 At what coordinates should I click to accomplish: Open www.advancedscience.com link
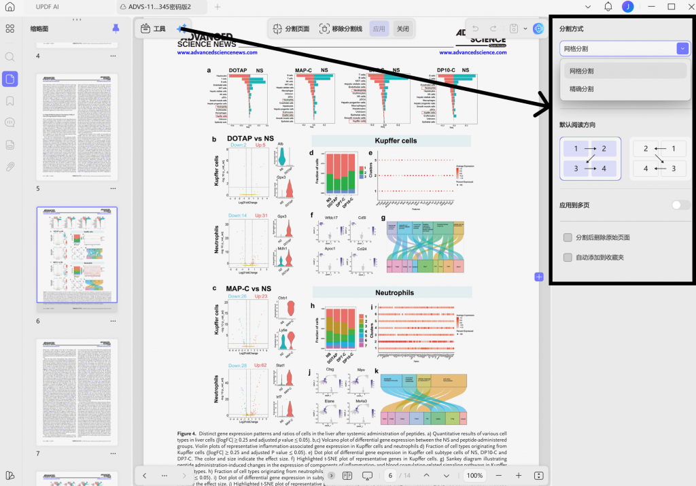pyautogui.click(x=473, y=52)
